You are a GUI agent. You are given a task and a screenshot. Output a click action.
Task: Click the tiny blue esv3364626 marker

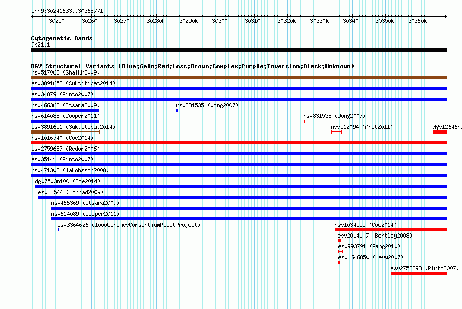click(58, 230)
